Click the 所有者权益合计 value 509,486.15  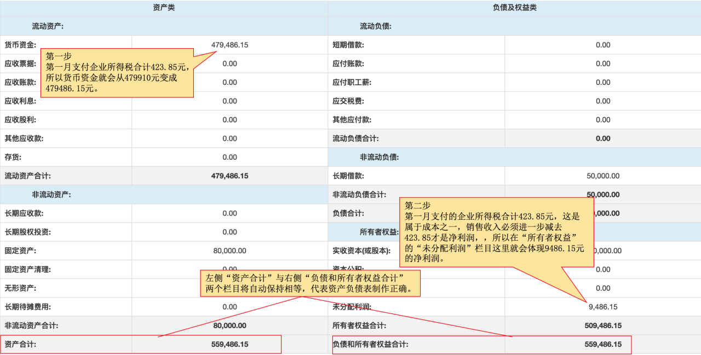pyautogui.click(x=602, y=325)
